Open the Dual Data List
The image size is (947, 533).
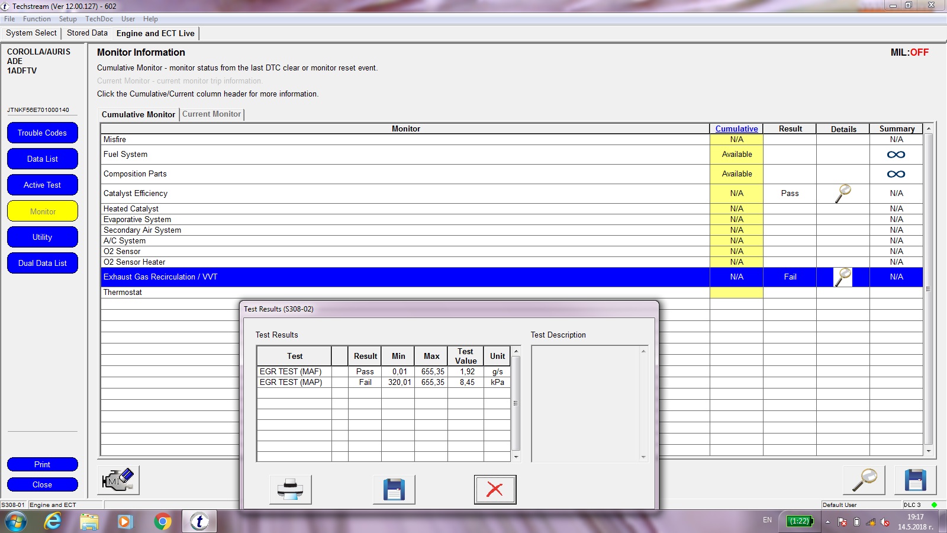pos(43,264)
